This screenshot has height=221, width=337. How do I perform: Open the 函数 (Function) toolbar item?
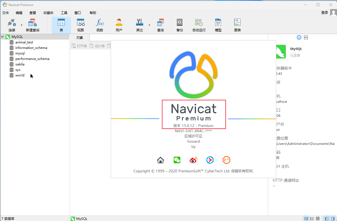[x=100, y=25]
